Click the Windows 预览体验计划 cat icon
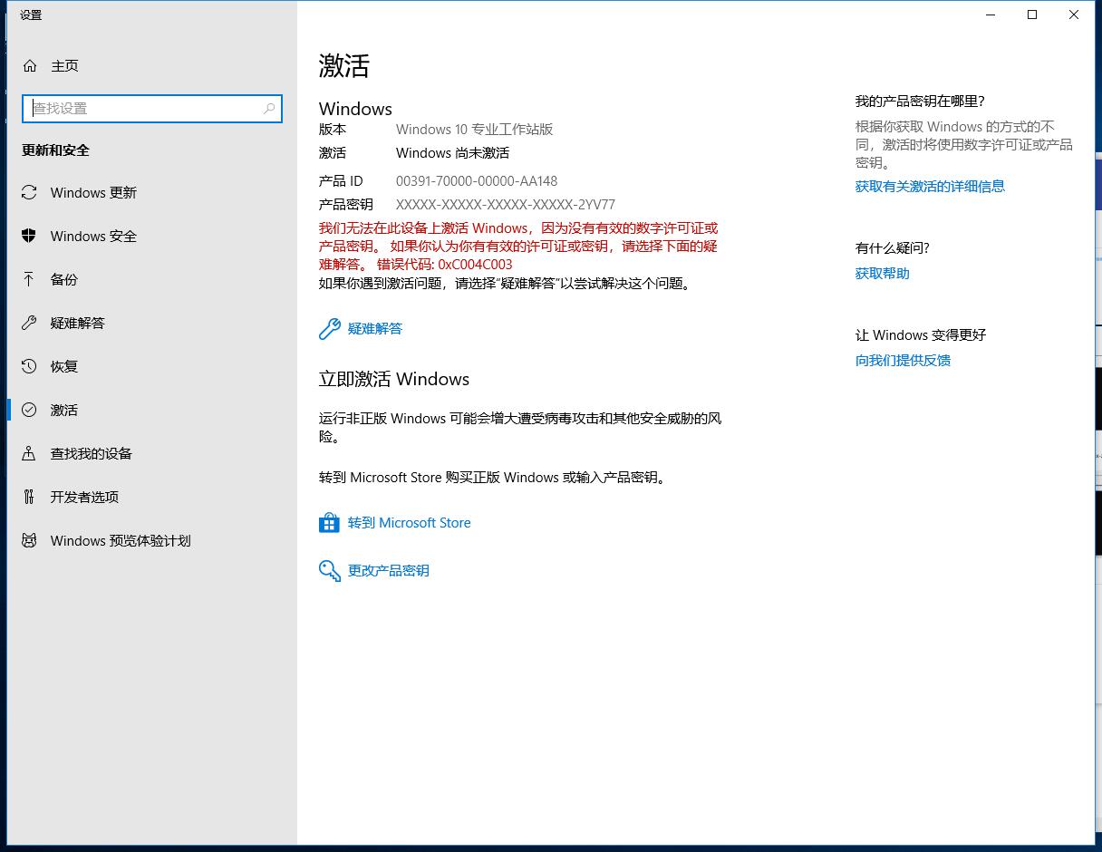The height and width of the screenshot is (852, 1102). pyautogui.click(x=29, y=541)
